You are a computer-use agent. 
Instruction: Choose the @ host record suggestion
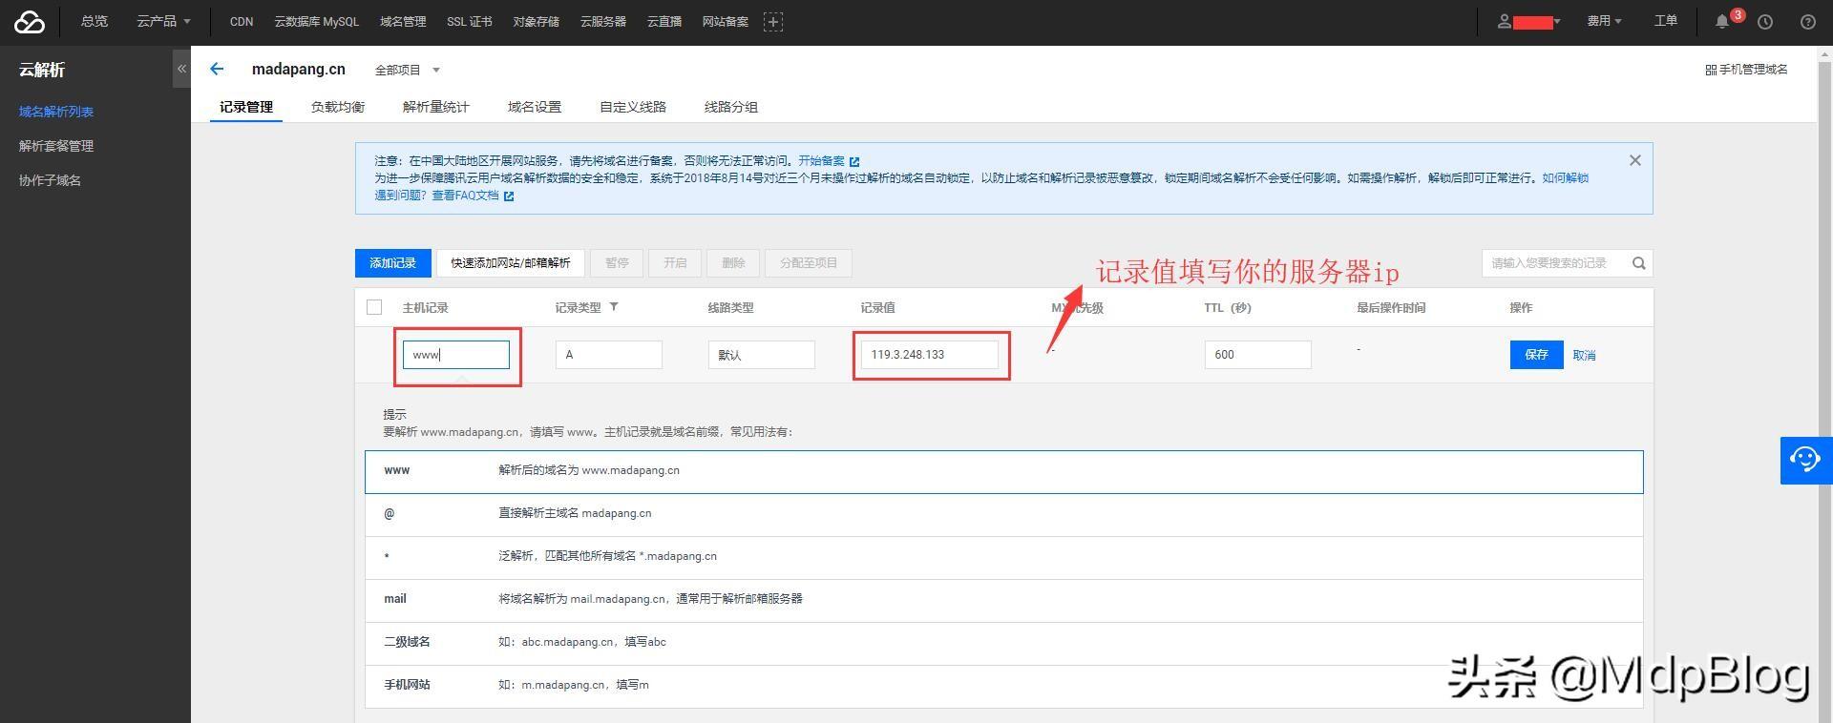tap(1004, 514)
